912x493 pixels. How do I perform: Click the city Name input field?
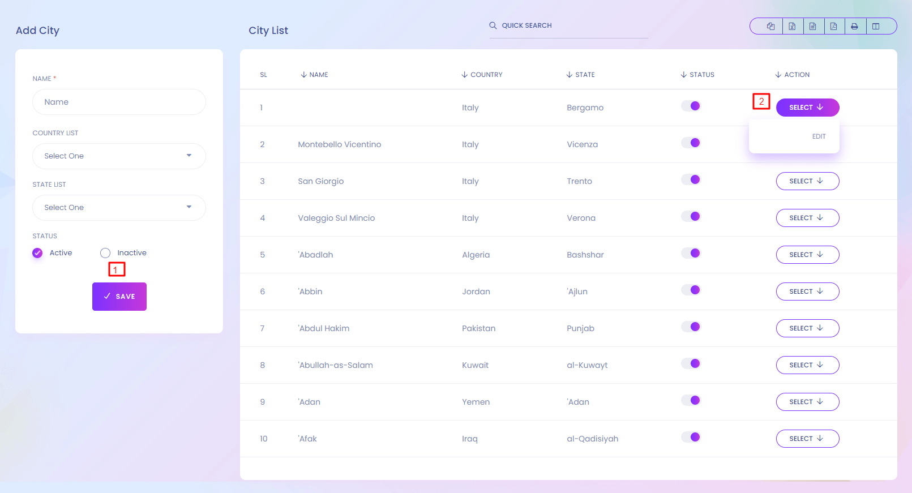point(119,102)
